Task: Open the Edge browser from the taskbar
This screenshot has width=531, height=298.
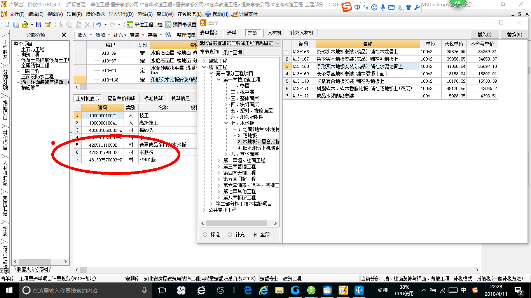Action: coord(248,290)
